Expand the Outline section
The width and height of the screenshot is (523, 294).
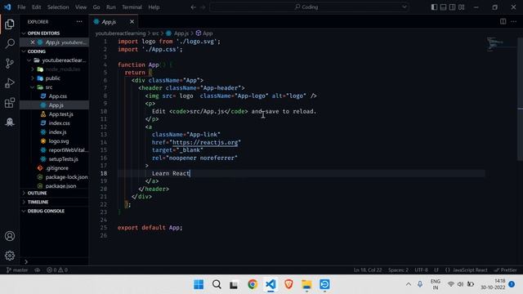coord(55,193)
